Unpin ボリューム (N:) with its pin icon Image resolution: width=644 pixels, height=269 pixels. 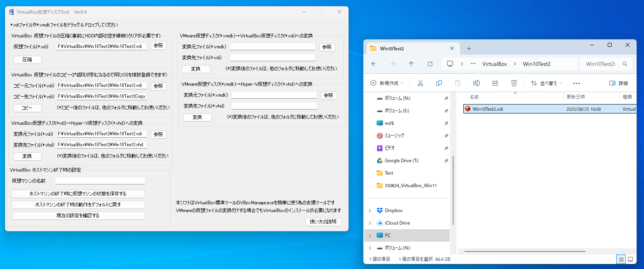tap(446, 98)
